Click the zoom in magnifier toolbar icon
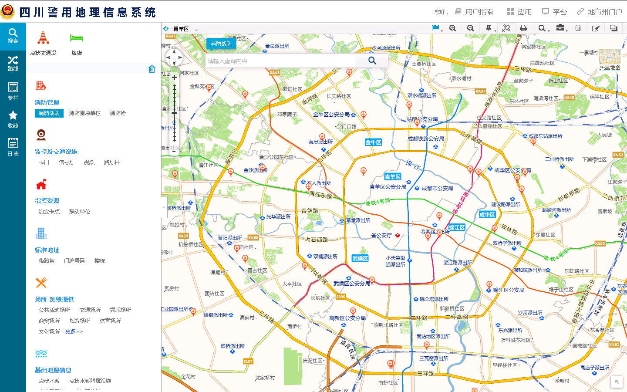This screenshot has height=392, width=627. (453, 28)
